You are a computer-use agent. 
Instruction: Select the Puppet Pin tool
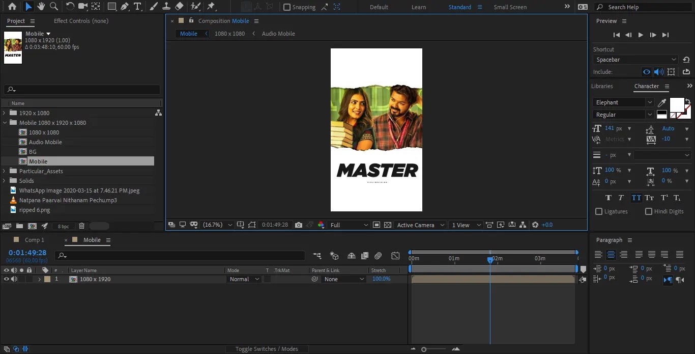point(211,7)
